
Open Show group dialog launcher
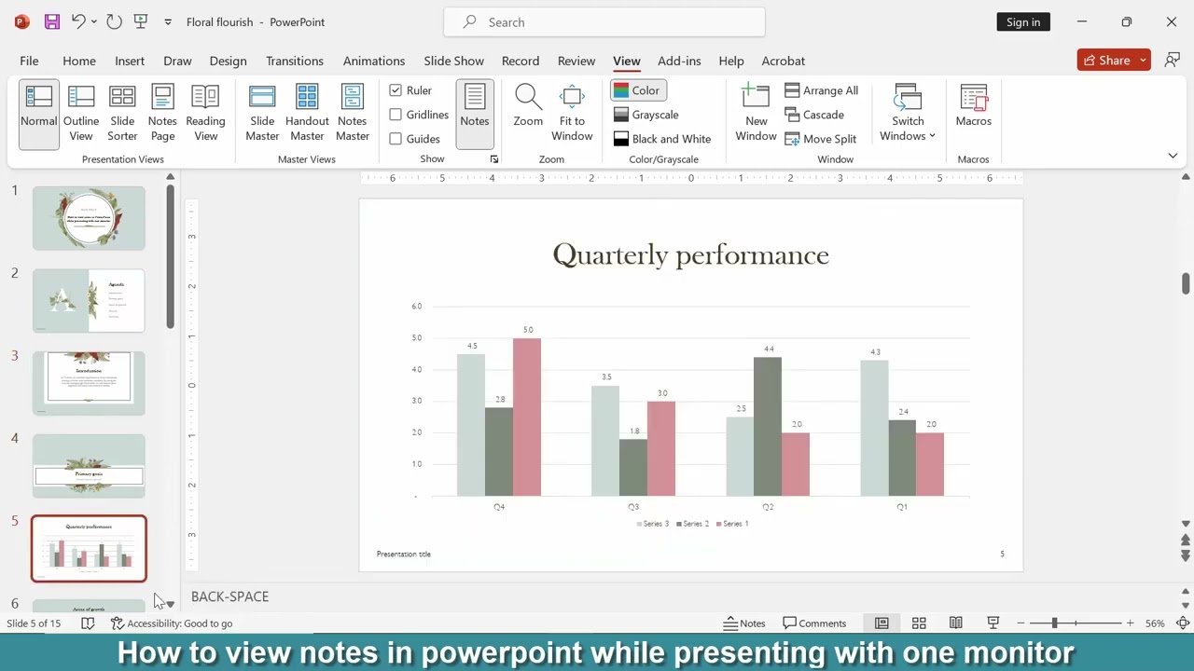pos(494,159)
